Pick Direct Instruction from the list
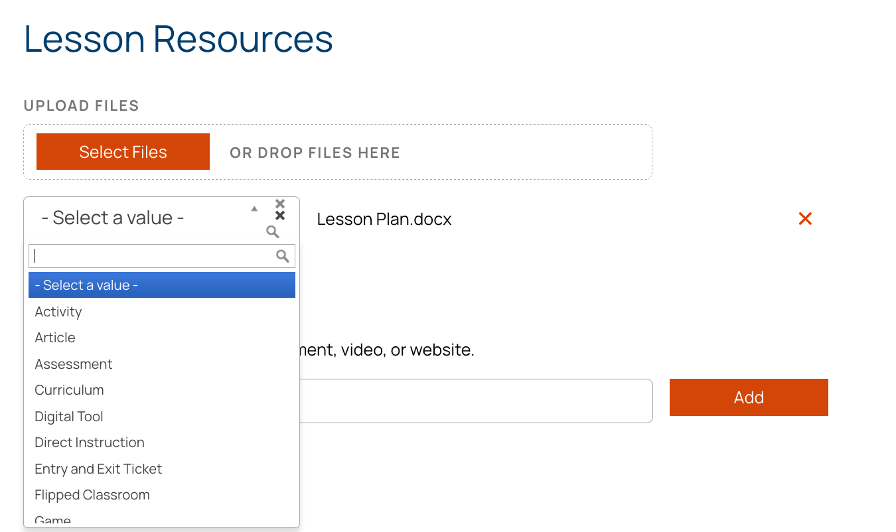The image size is (896, 532). (90, 442)
